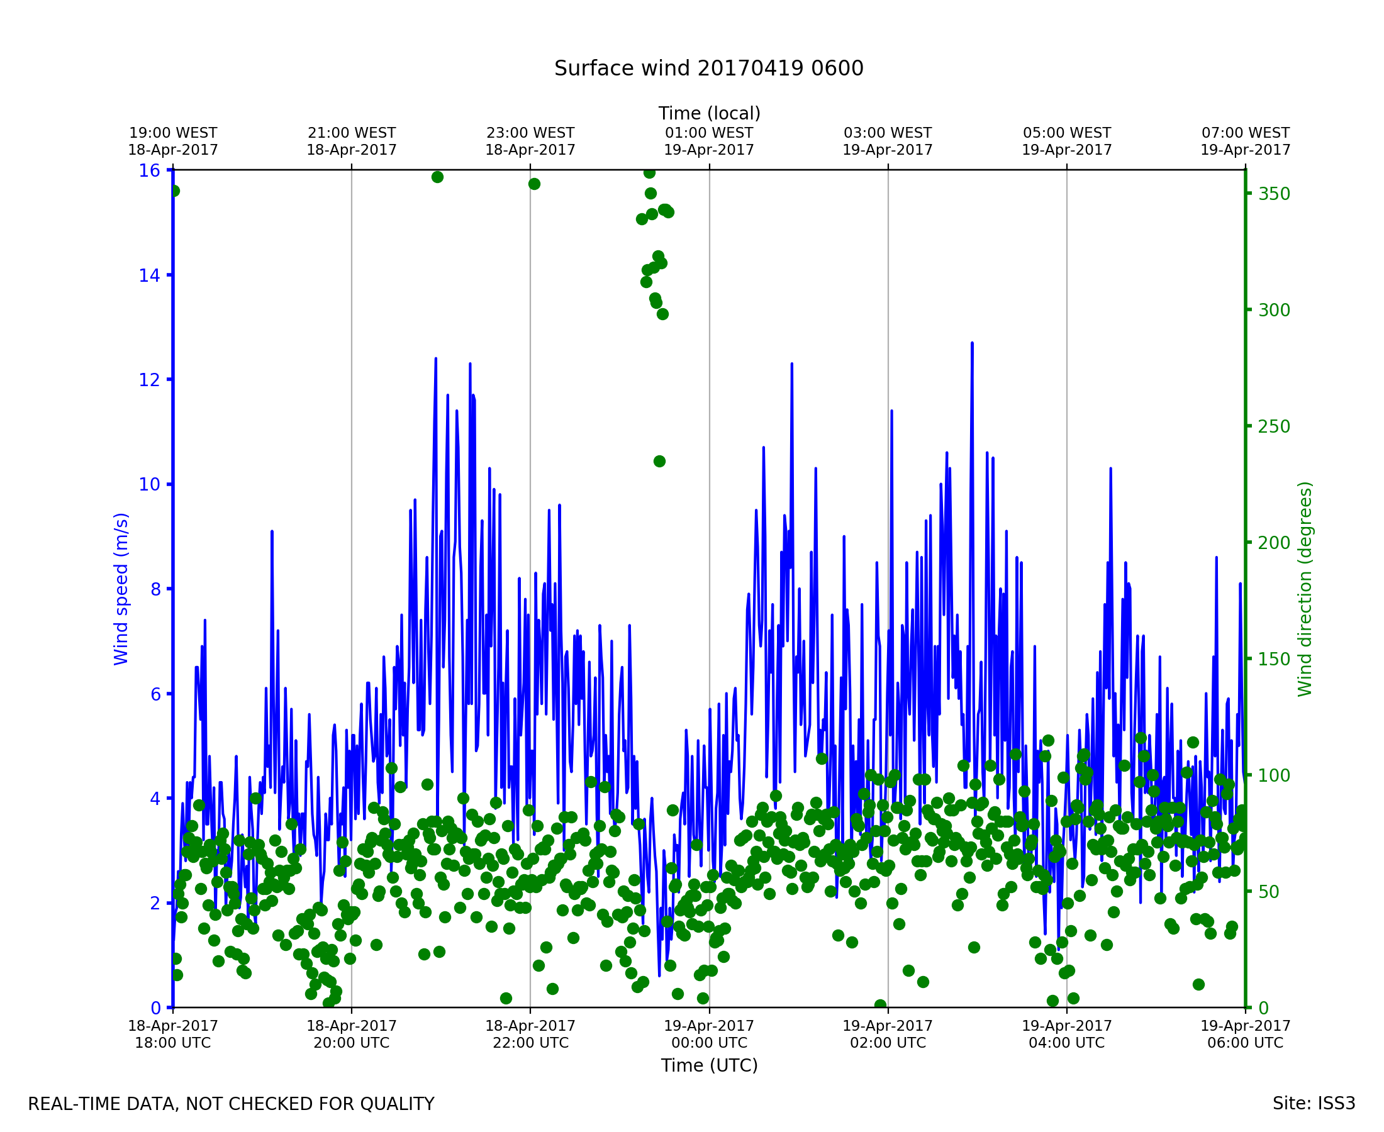The height and width of the screenshot is (1132, 1384).
Task: Click 'REAL-TIME DATA, NOT CHECKED FOR QUALITY' text
Action: [231, 1104]
